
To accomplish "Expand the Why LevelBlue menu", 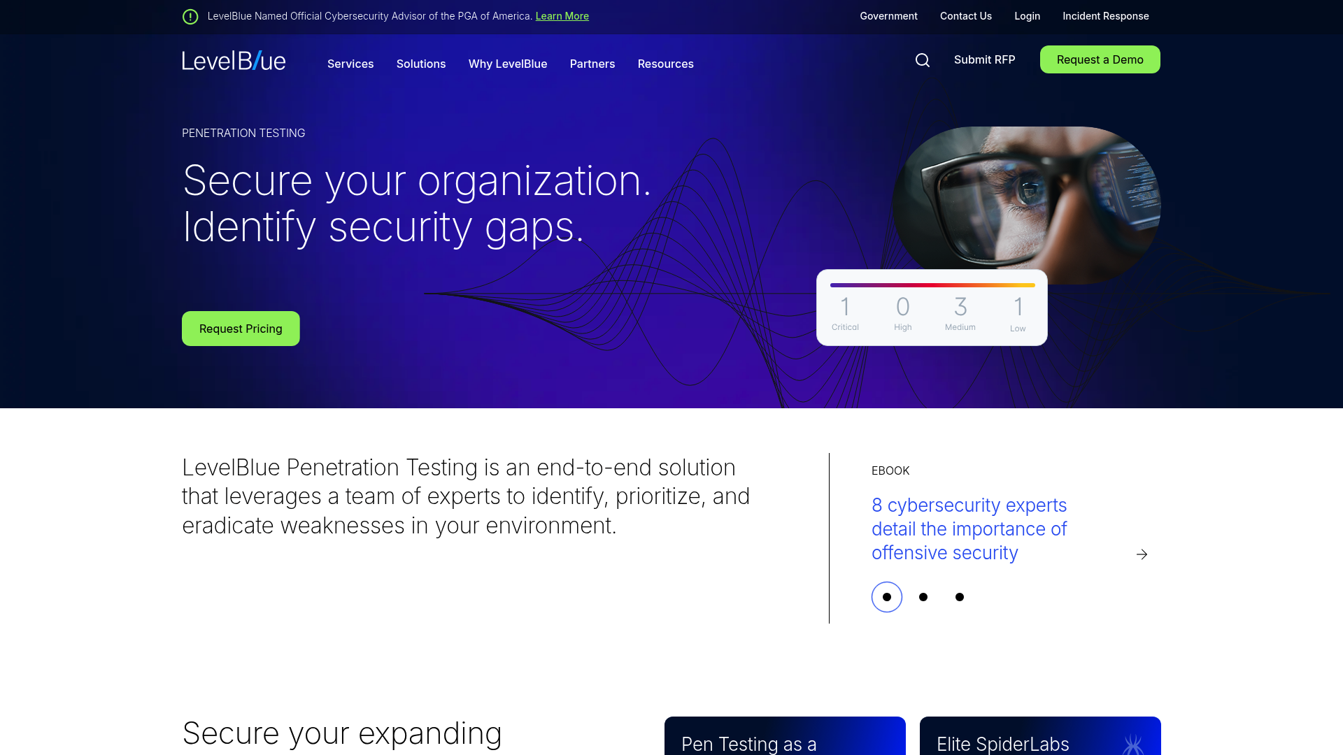I will pos(508,64).
